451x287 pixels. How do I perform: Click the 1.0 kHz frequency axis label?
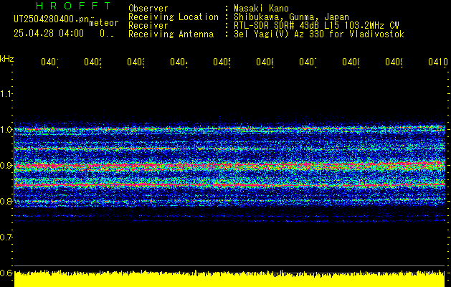tap(6, 130)
